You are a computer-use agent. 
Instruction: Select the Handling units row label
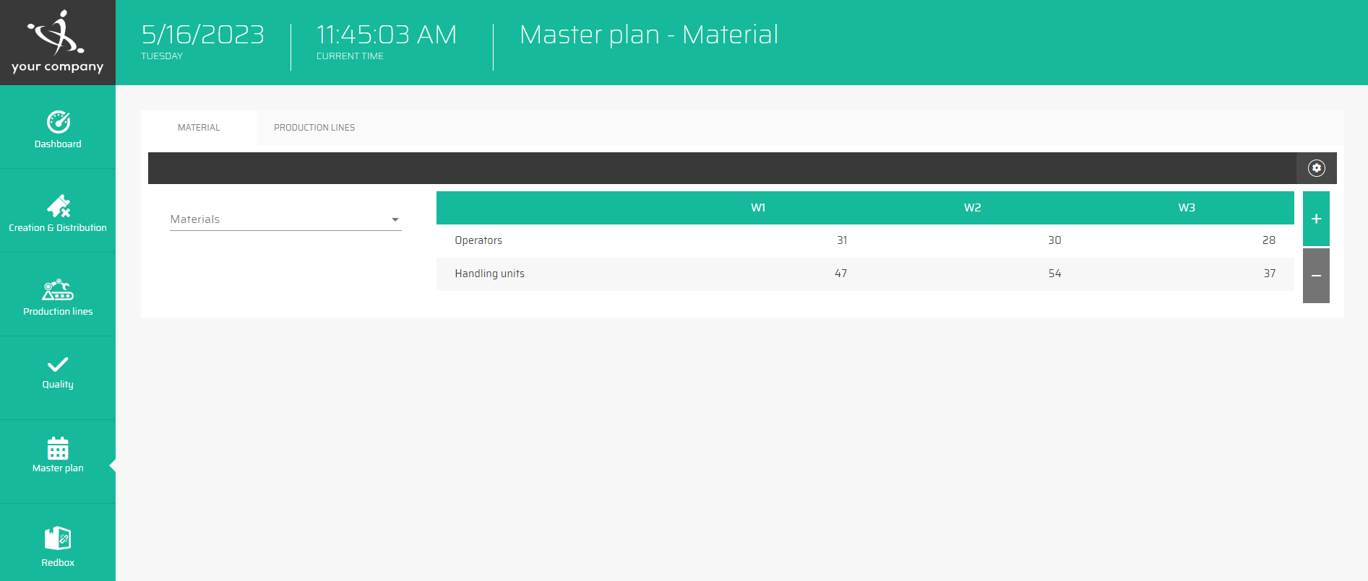[489, 274]
